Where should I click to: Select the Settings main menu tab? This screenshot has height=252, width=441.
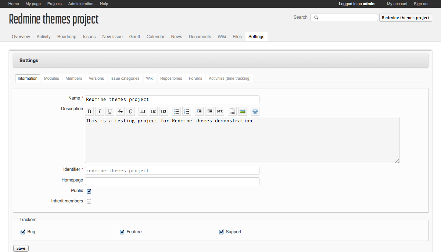coord(257,37)
